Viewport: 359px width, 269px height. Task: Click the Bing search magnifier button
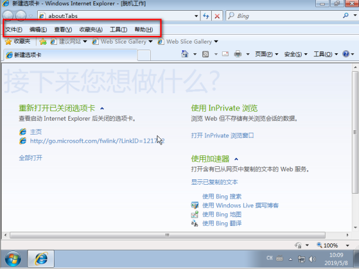pyautogui.click(x=345, y=16)
